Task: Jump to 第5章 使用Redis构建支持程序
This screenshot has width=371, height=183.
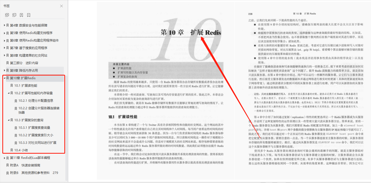Action: click(31, 33)
